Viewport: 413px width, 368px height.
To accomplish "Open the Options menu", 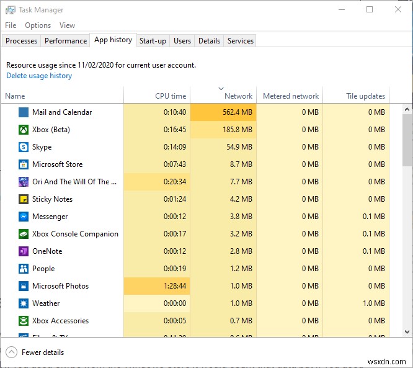I will [38, 25].
